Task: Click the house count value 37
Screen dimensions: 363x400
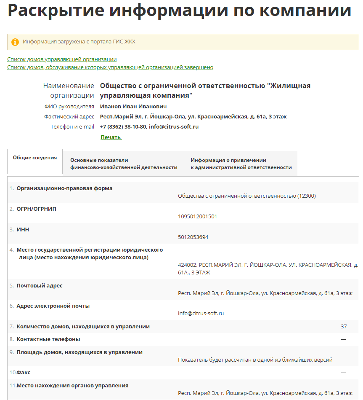Action: click(344, 327)
